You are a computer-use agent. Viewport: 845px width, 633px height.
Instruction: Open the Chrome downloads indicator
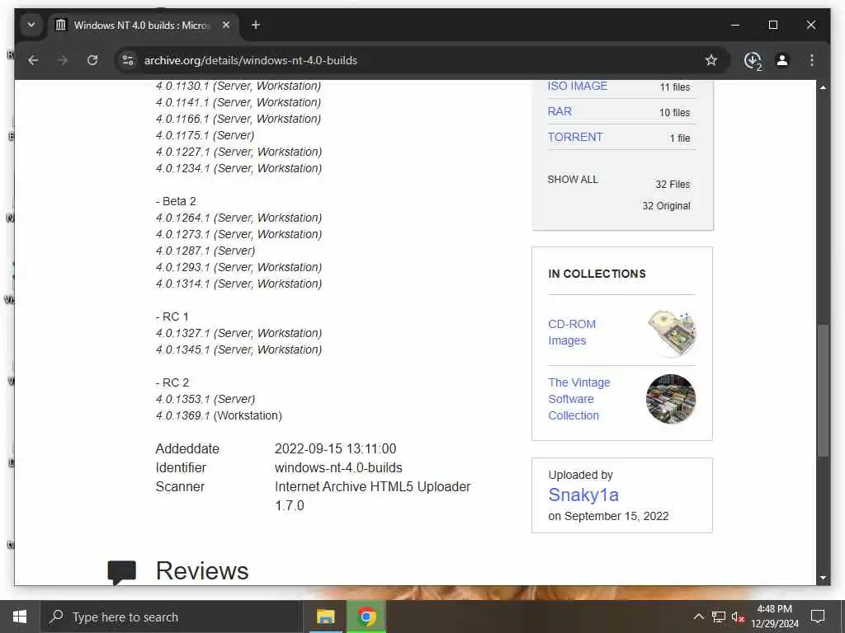pos(753,61)
